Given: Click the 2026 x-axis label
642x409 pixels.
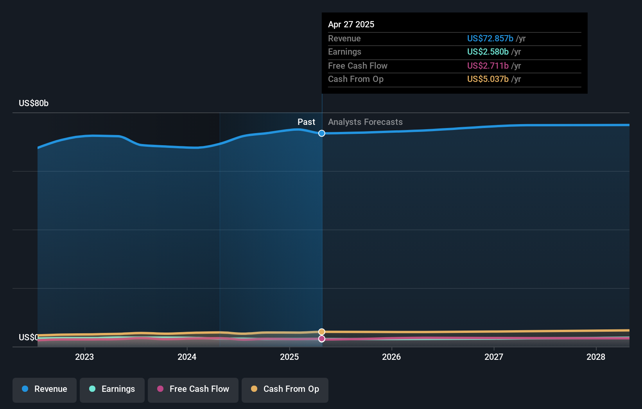Looking at the screenshot, I should [391, 357].
